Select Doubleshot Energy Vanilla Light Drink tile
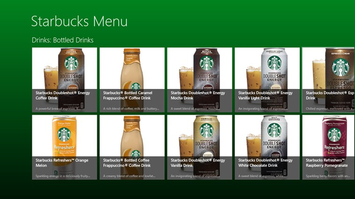Image resolution: width=355 pixels, height=199 pixels. [x=267, y=80]
